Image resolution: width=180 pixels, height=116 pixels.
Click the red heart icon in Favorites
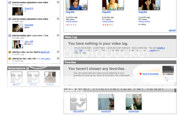(141, 74)
